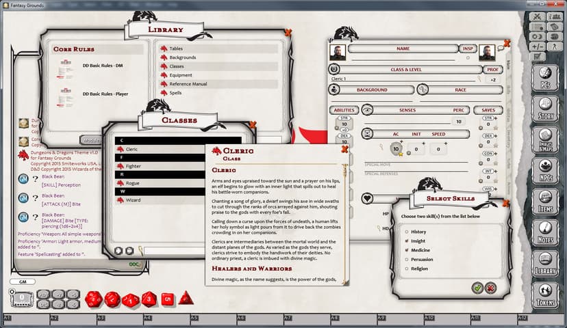567x328 pixels.
Task: Open the running-figure effects icon
Action: [x=553, y=46]
